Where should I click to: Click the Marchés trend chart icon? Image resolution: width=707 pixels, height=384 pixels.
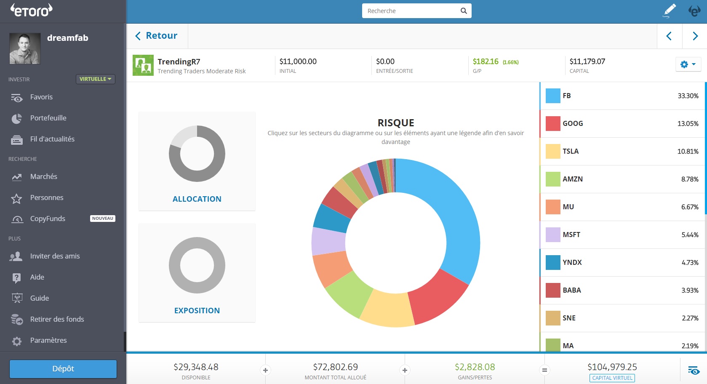click(x=17, y=177)
